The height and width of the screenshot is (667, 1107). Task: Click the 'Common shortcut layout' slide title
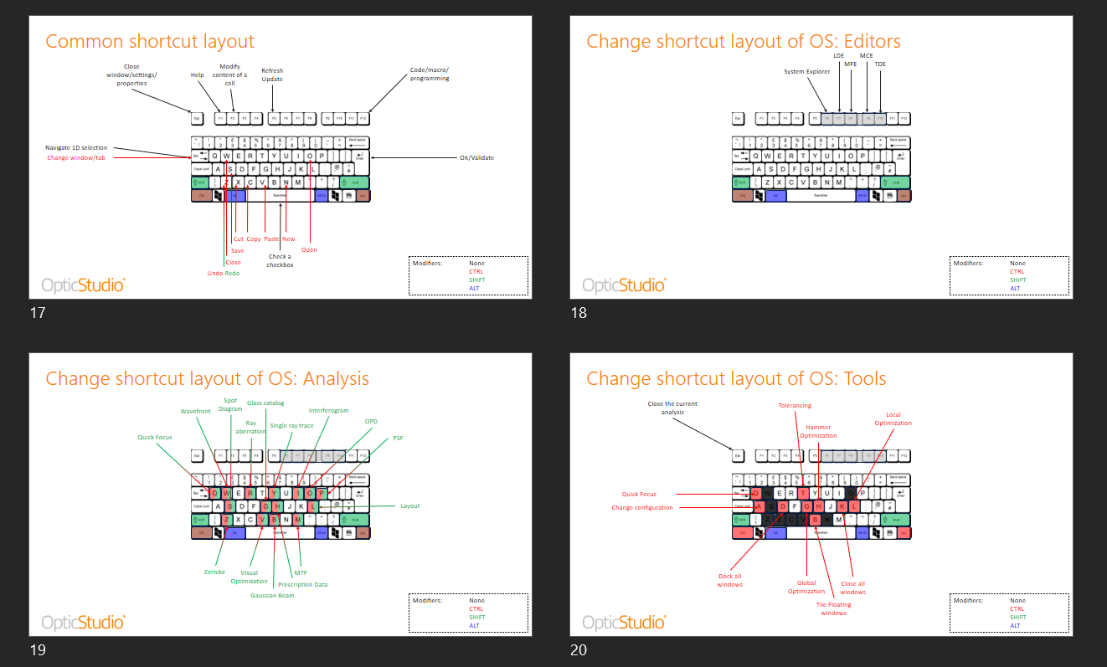click(x=150, y=41)
